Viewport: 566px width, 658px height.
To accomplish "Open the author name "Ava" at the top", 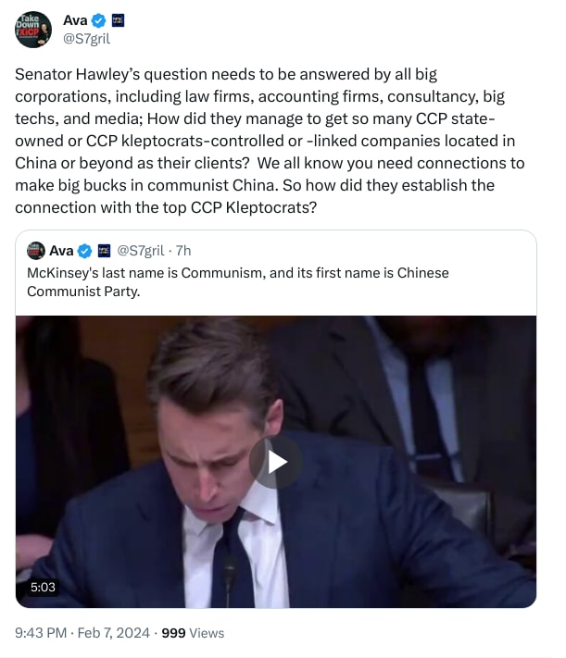I will click(x=75, y=20).
